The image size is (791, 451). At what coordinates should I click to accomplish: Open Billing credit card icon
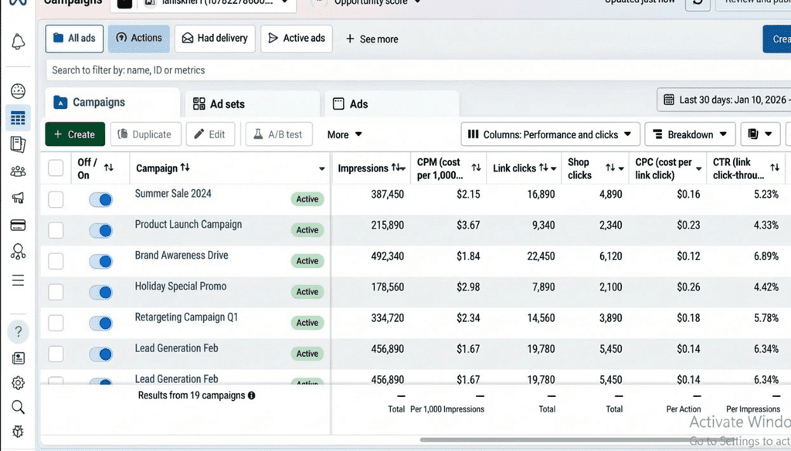[18, 225]
